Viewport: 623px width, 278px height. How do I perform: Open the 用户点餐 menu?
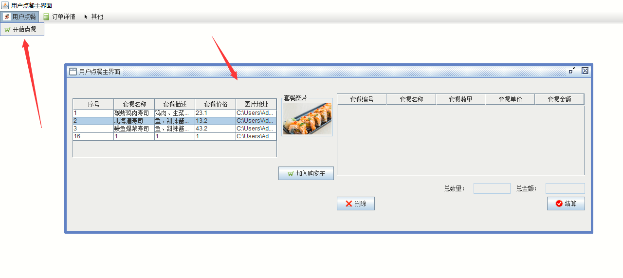coord(20,17)
